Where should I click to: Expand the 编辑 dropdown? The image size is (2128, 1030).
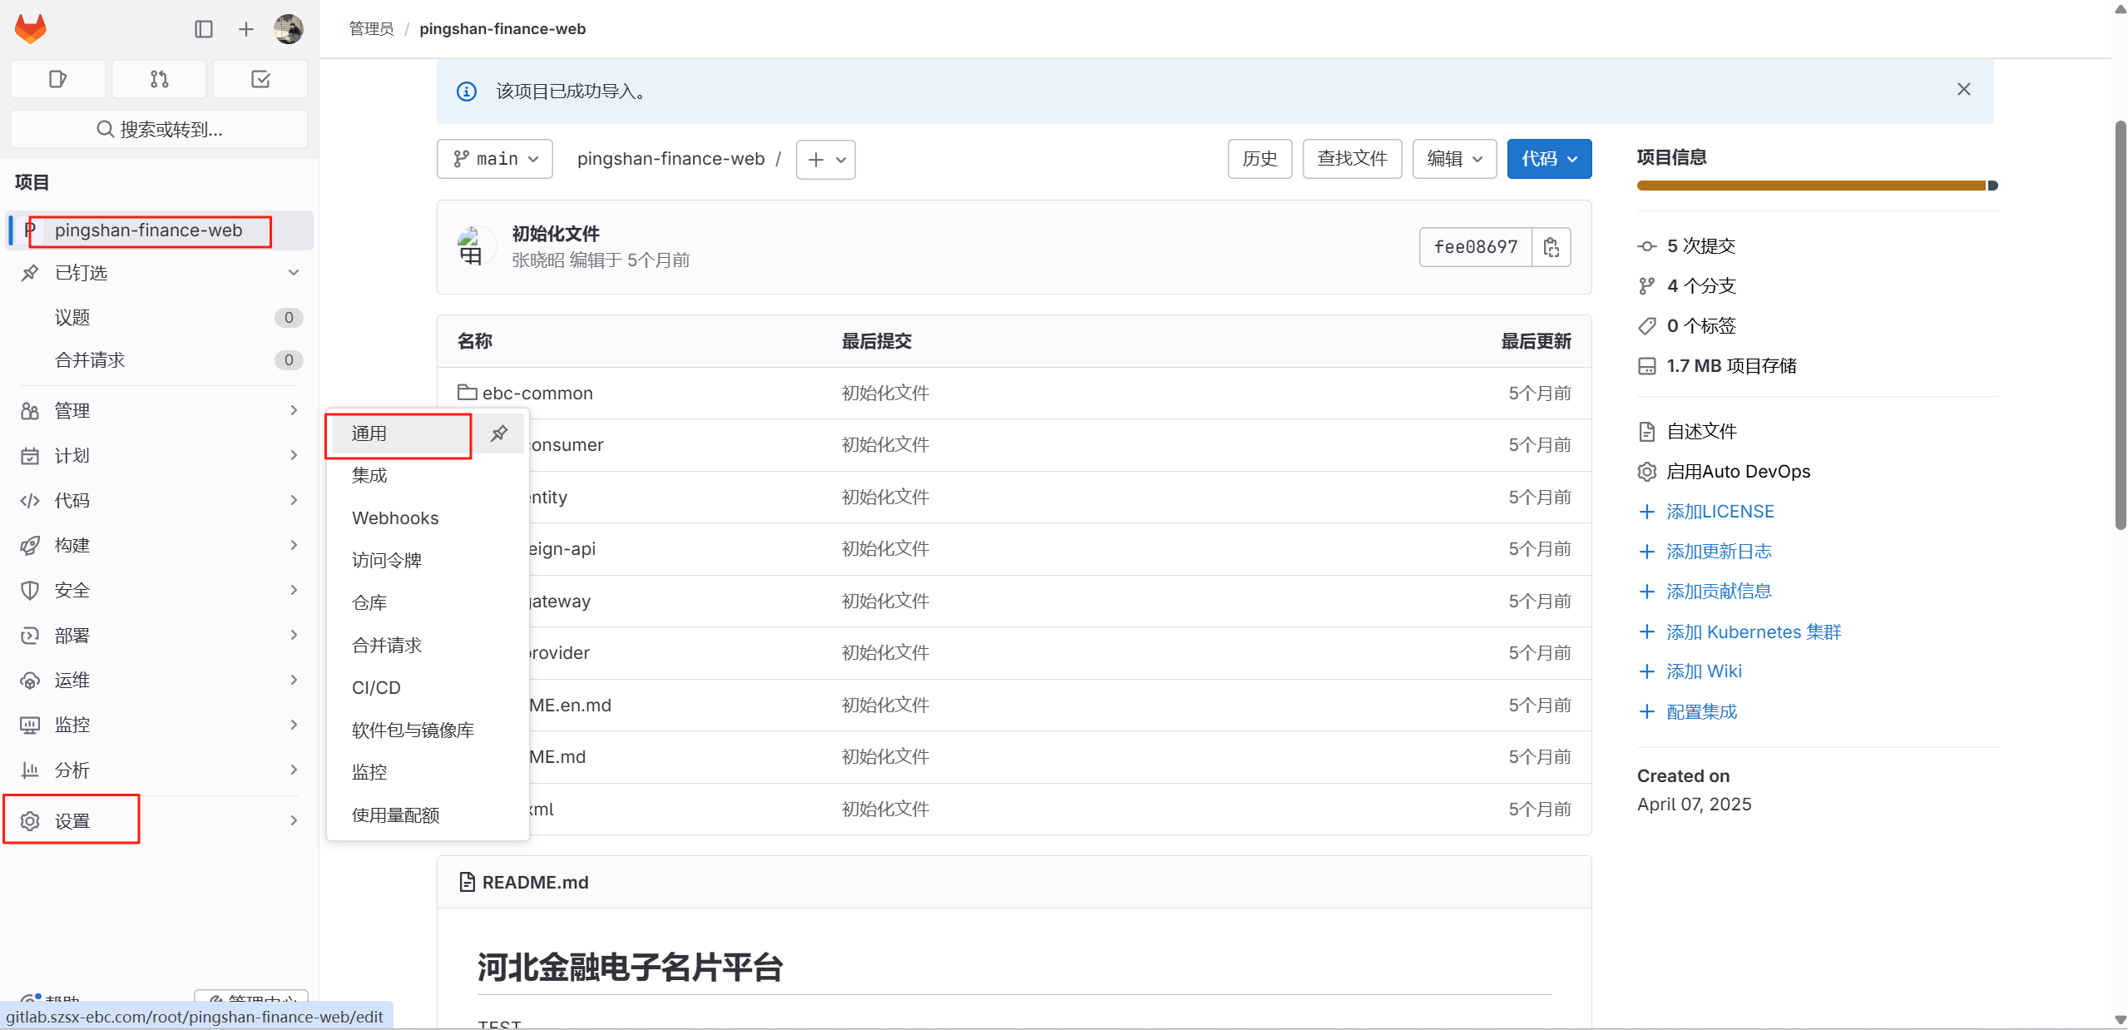1453,159
